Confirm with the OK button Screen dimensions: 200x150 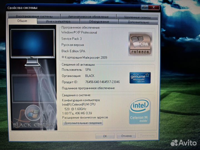tap(105, 136)
